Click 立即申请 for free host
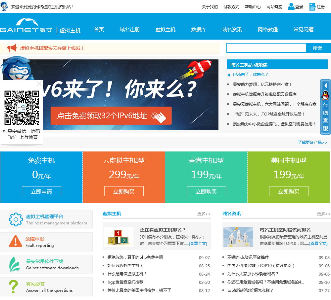The image size is (331, 300). [x=41, y=191]
